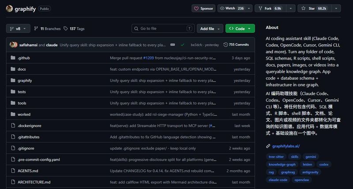Expand the Watch notifications dropdown arrow
The image size is (353, 189).
click(x=249, y=8)
